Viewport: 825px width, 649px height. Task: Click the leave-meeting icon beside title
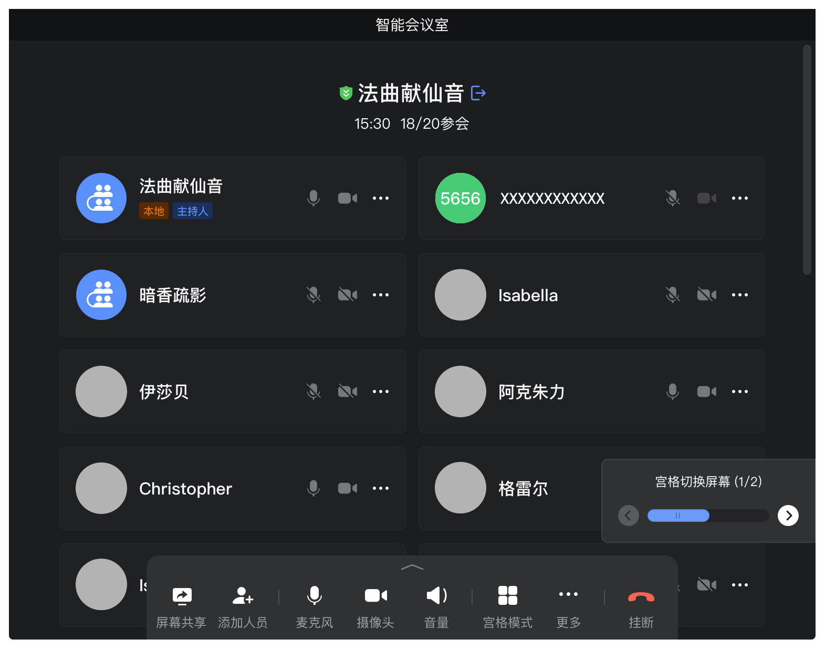tap(478, 93)
